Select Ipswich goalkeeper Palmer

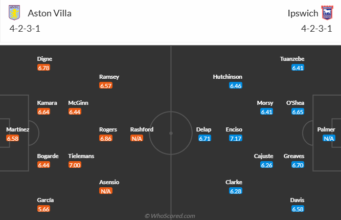pos(326,130)
